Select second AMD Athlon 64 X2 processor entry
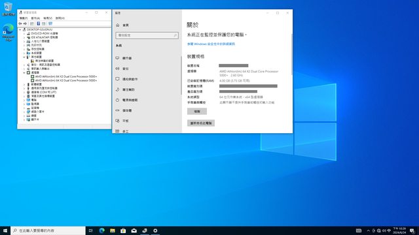Image resolution: width=419 pixels, height=235 pixels. (x=64, y=80)
